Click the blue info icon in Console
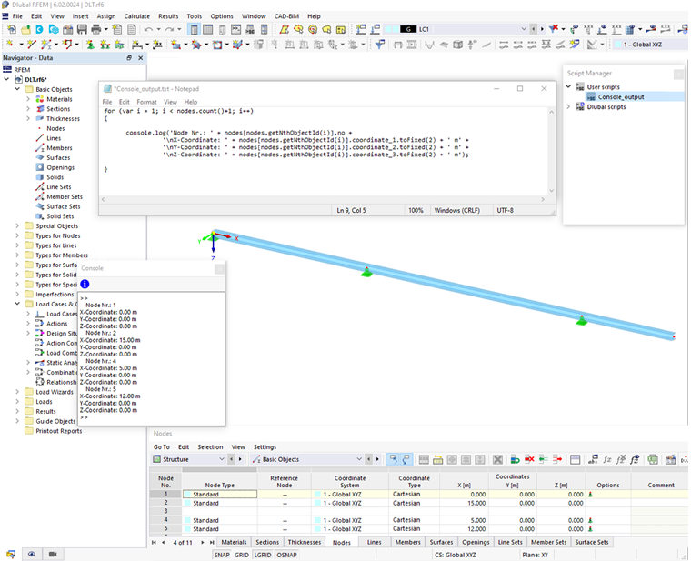The width and height of the screenshot is (691, 561). [85, 284]
